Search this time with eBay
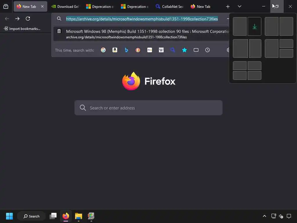Viewport: 297px width, 223px height. coord(150,50)
